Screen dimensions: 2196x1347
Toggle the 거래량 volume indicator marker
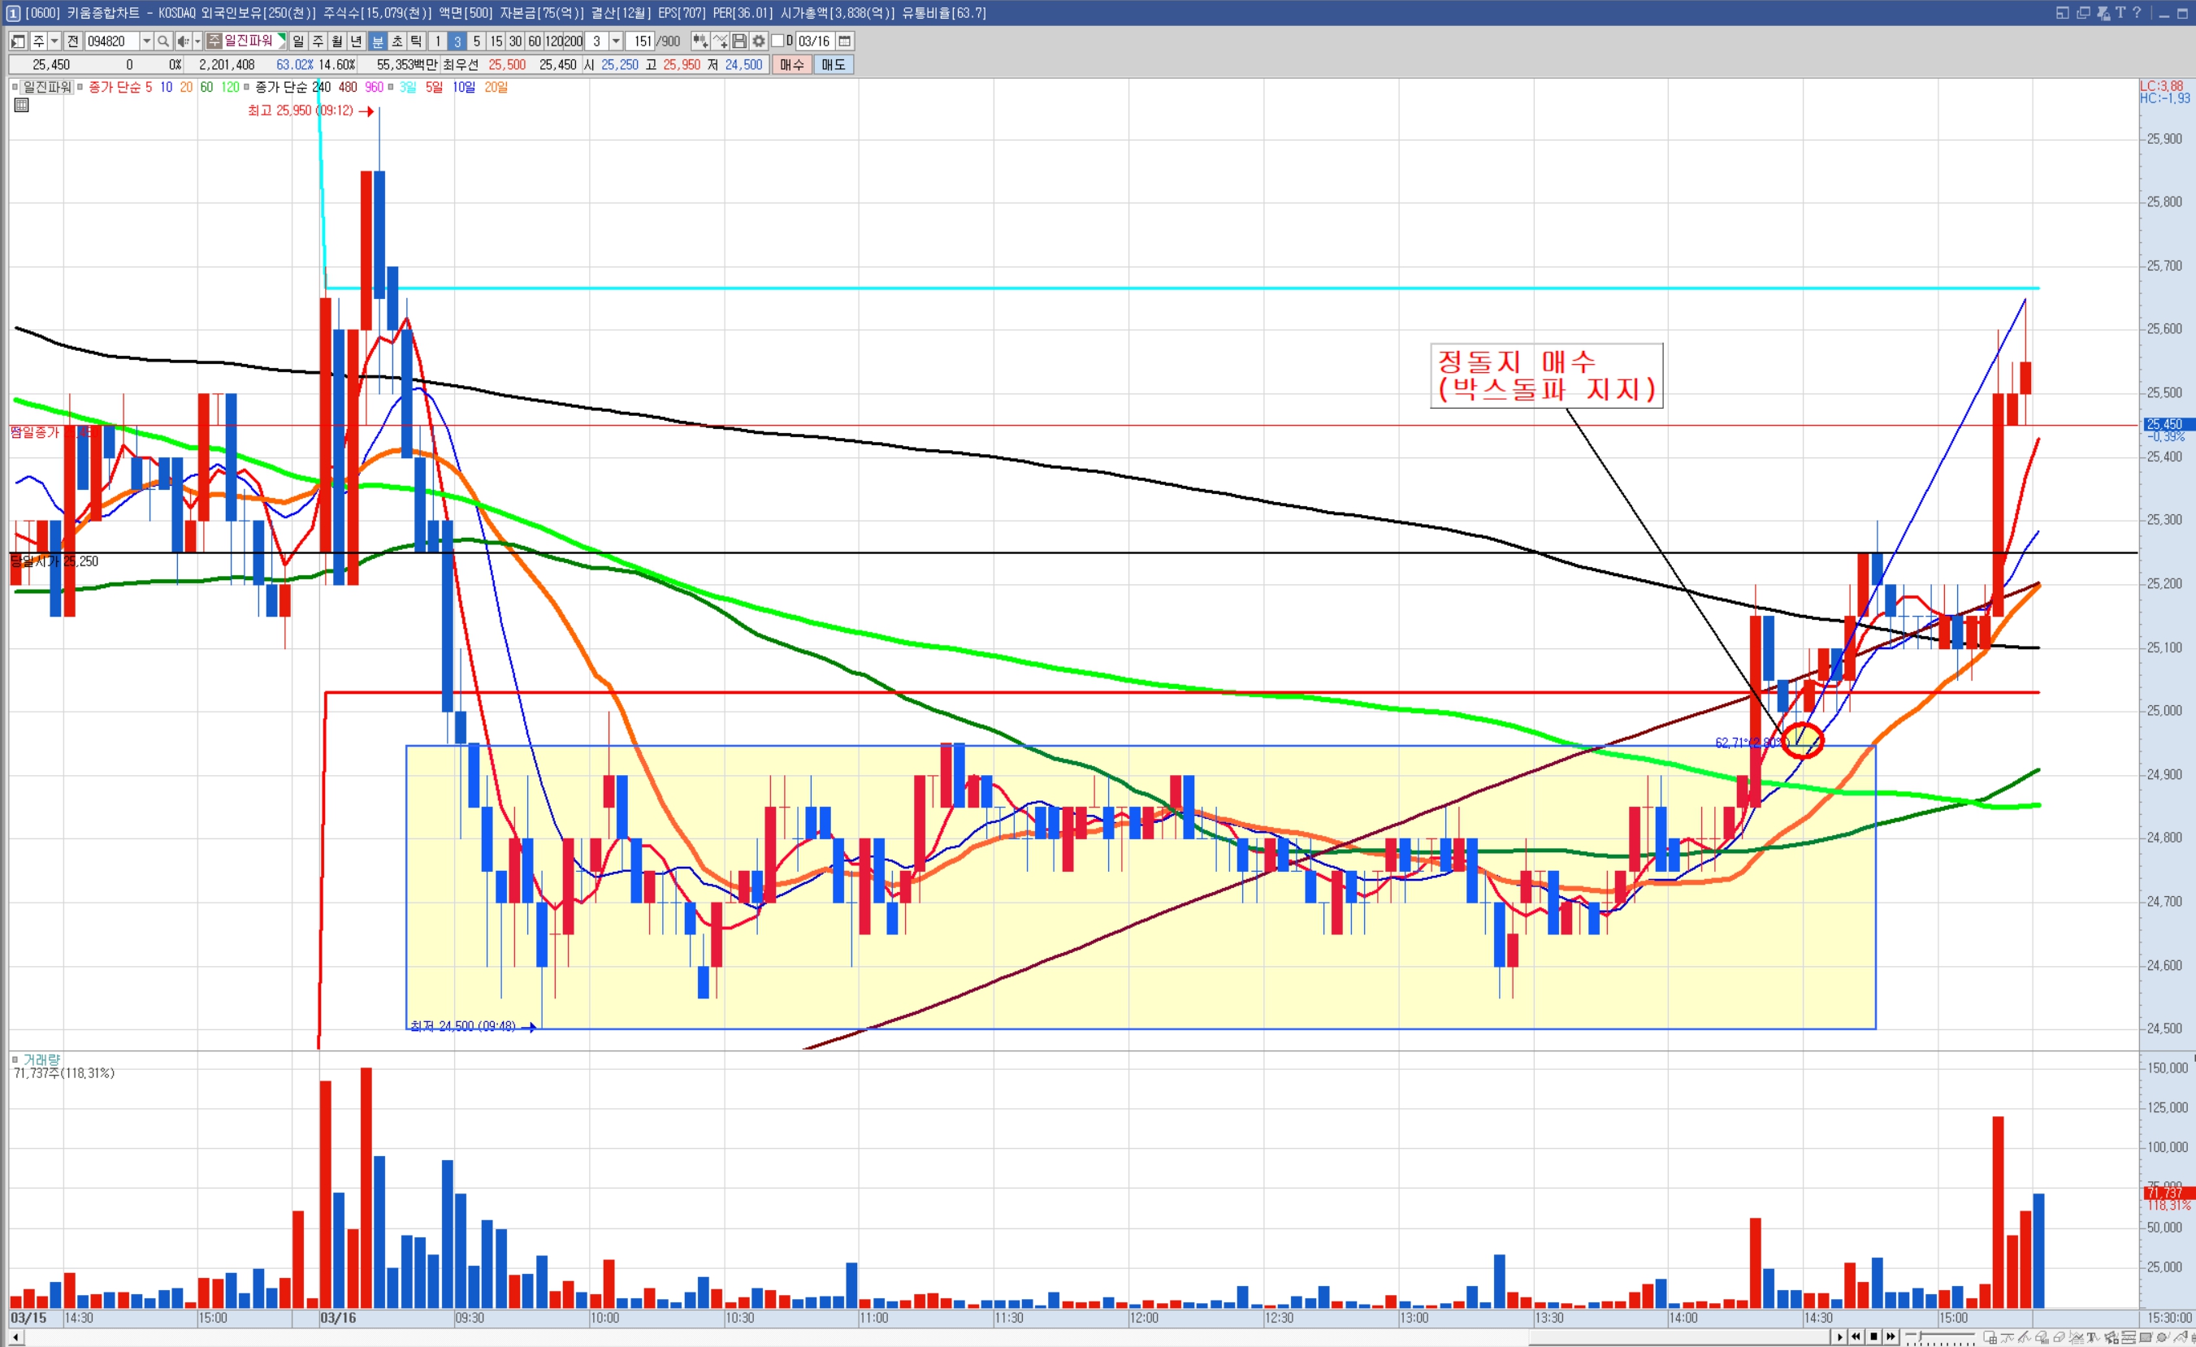[x=15, y=1060]
